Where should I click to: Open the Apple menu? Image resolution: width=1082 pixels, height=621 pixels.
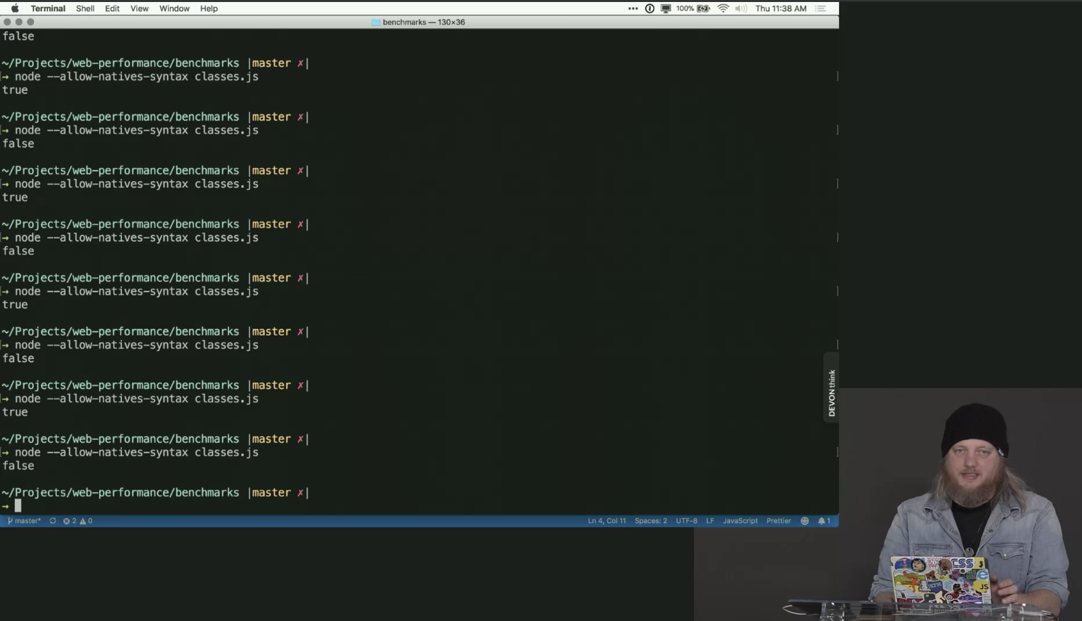pyautogui.click(x=15, y=8)
